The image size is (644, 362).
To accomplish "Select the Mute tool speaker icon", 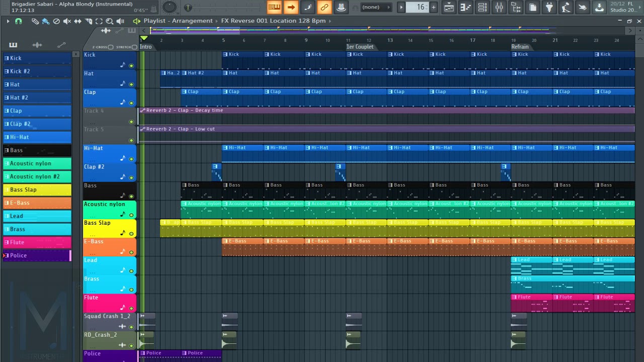I will 67,21.
